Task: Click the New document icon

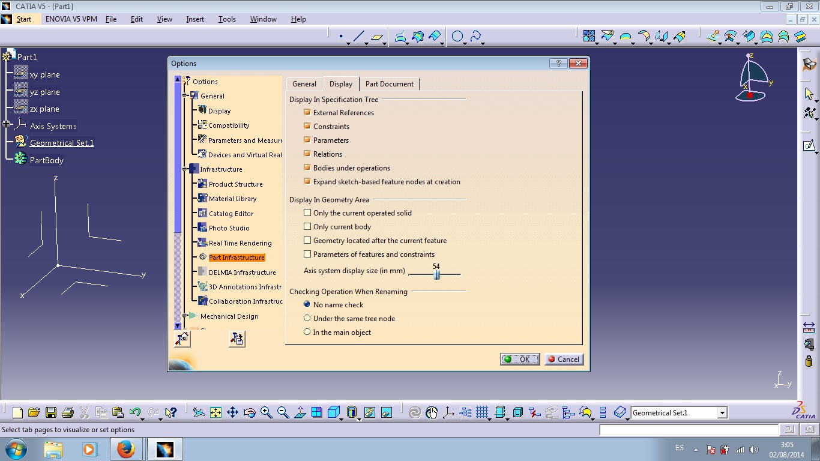Action: (x=18, y=412)
